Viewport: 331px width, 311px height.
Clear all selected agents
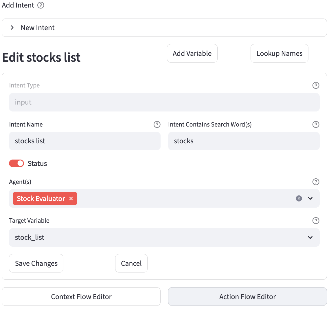pyautogui.click(x=299, y=198)
